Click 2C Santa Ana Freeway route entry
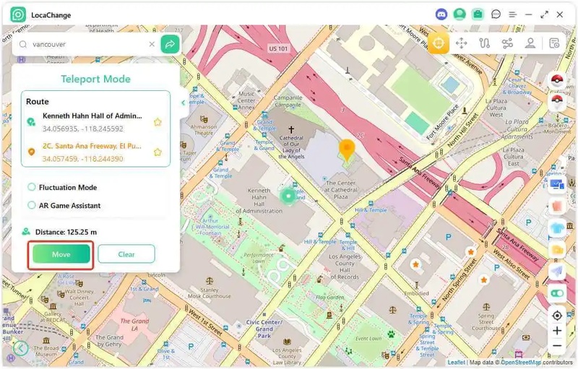This screenshot has height=369, width=578. point(92,146)
